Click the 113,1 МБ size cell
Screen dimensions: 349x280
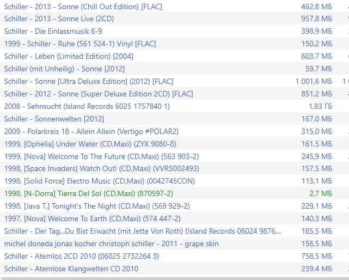[x=317, y=181]
